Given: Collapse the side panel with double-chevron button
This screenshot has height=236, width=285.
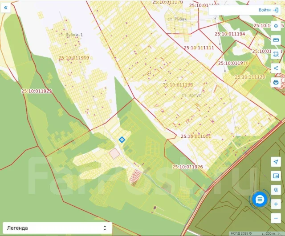Looking at the screenshot, I should 6,8.
